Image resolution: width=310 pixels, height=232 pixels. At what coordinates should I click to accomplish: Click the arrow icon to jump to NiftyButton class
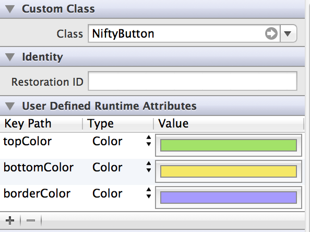pyautogui.click(x=271, y=33)
